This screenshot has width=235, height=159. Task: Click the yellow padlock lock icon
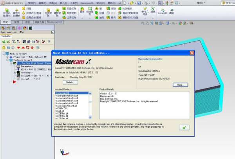[x=3, y=47]
